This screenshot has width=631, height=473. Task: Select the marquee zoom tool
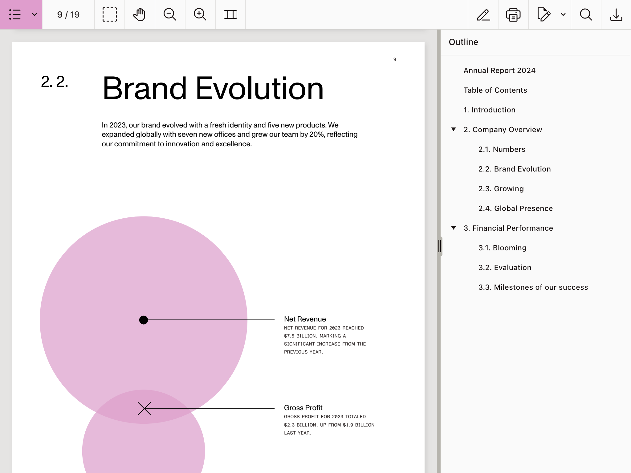(x=110, y=14)
